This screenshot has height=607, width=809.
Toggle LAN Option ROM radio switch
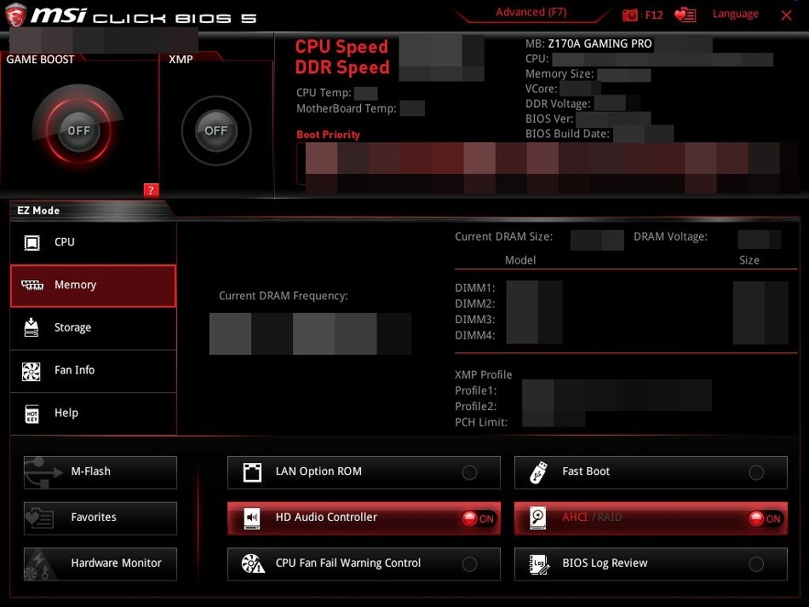pyautogui.click(x=469, y=472)
